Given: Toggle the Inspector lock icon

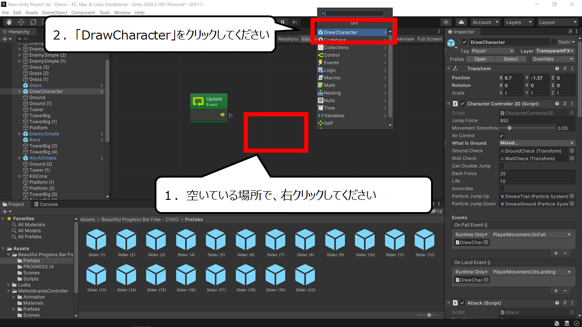Looking at the screenshot, I should point(571,32).
